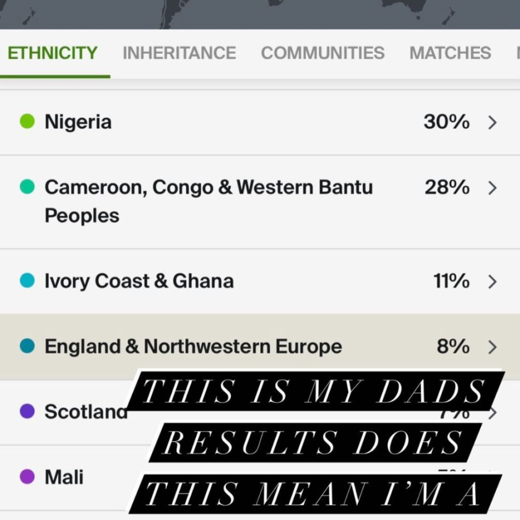Switch to the Ethnicity tab
The image size is (520, 520).
click(x=53, y=53)
